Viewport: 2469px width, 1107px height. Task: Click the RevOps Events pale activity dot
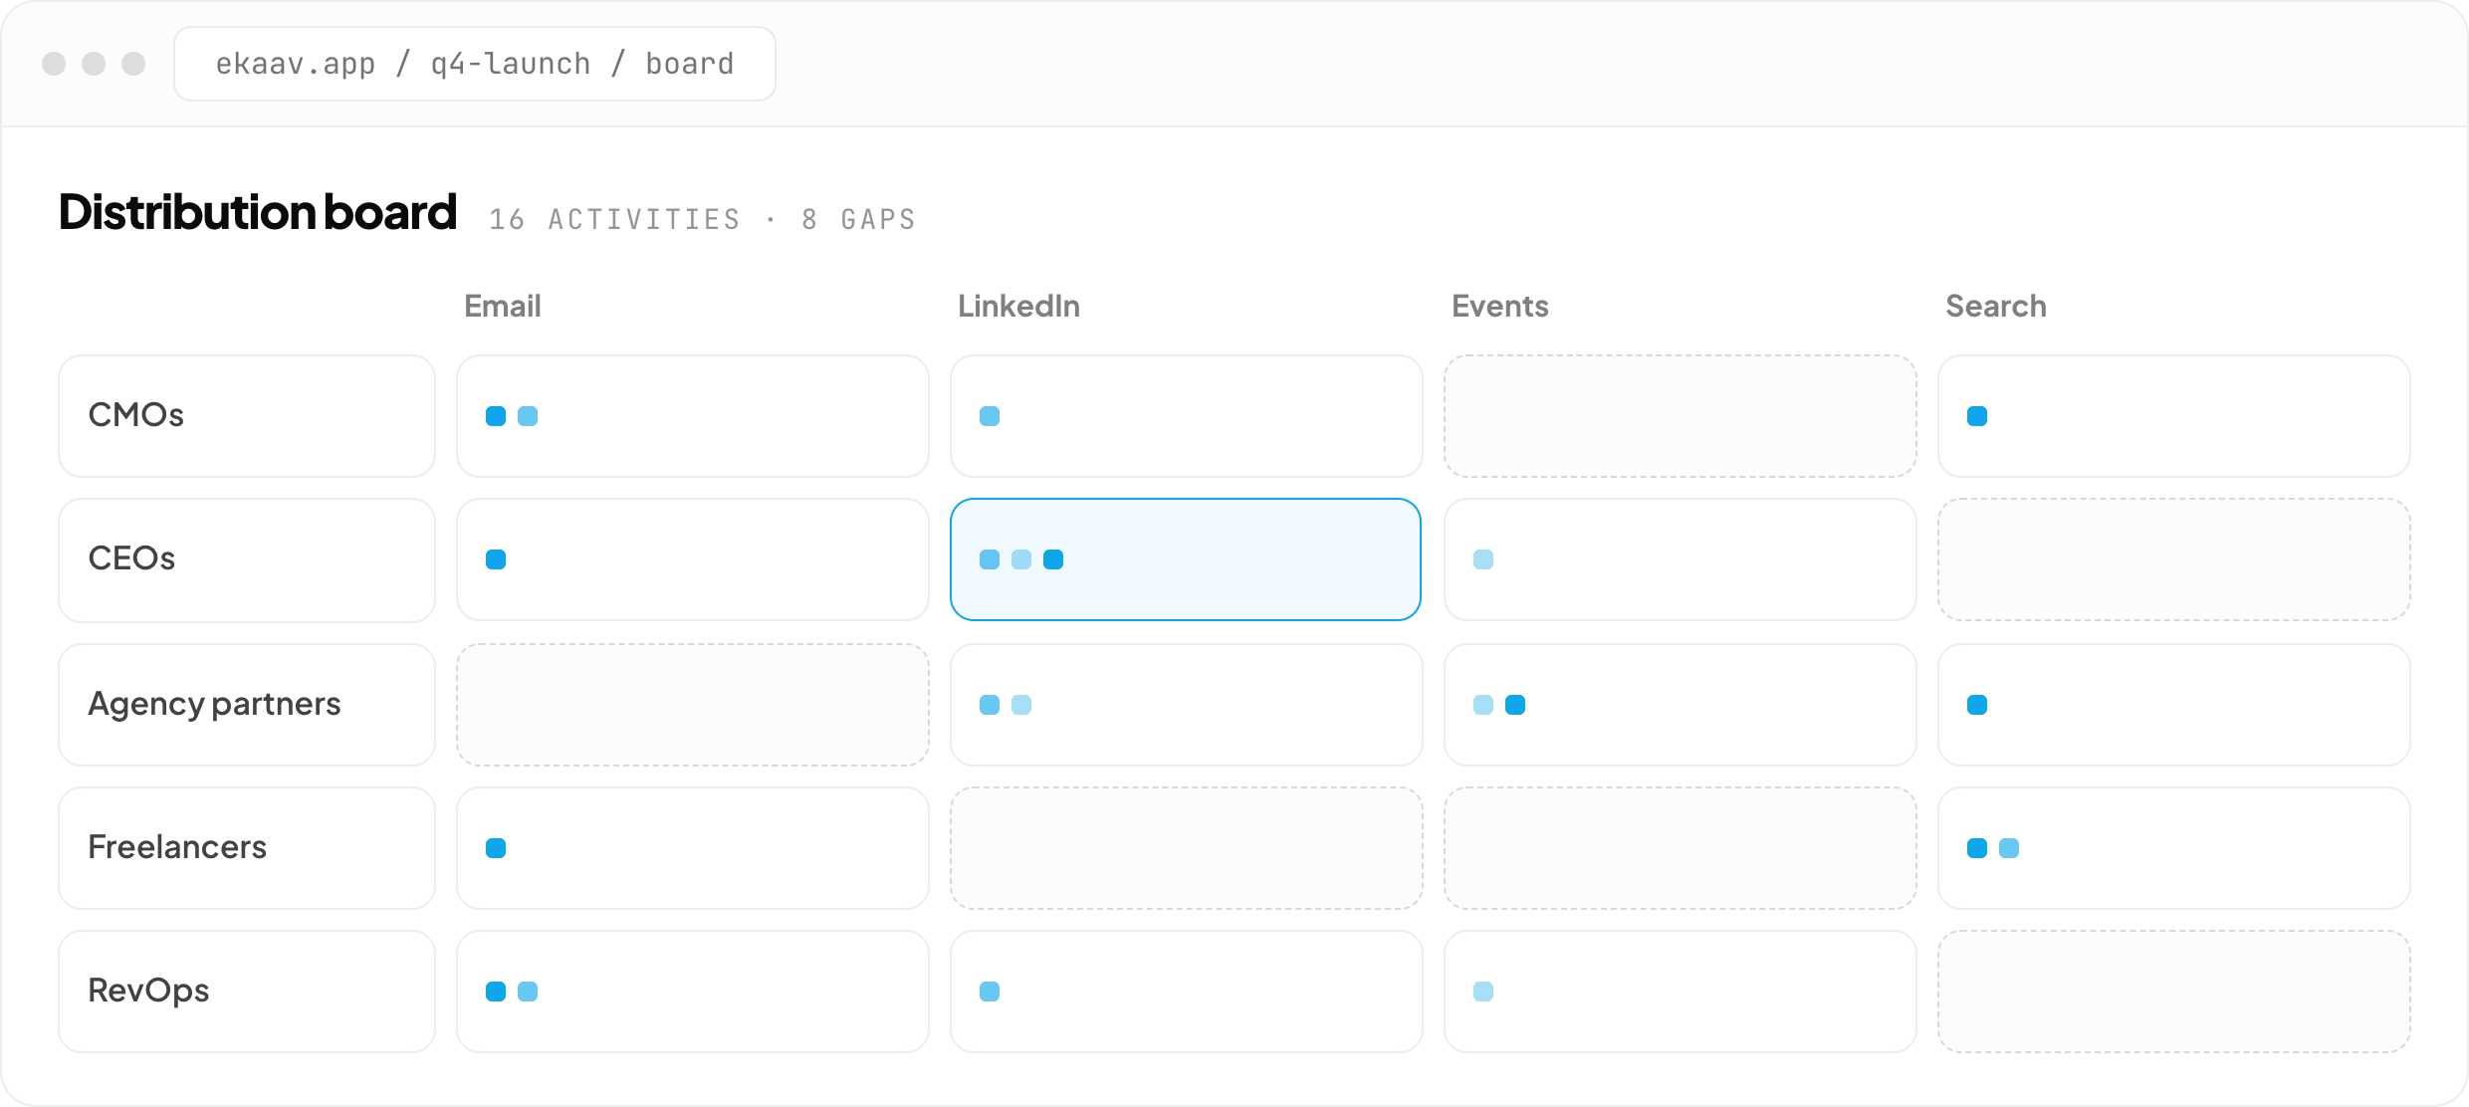(x=1483, y=992)
